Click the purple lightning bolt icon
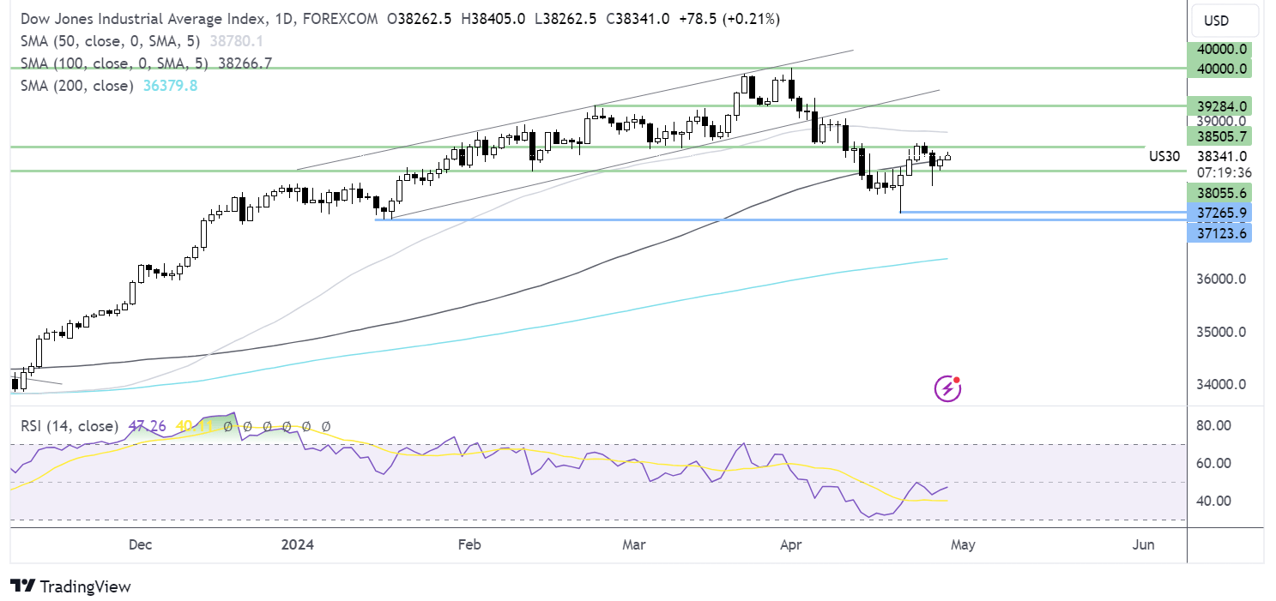This screenshot has height=601, width=1276. tap(947, 388)
